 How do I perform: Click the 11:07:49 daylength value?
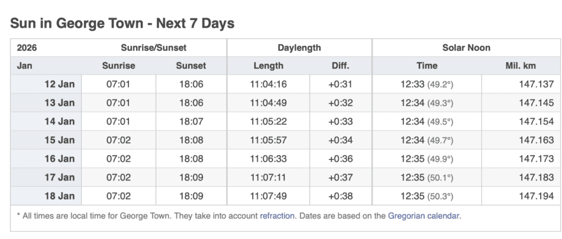tap(268, 197)
